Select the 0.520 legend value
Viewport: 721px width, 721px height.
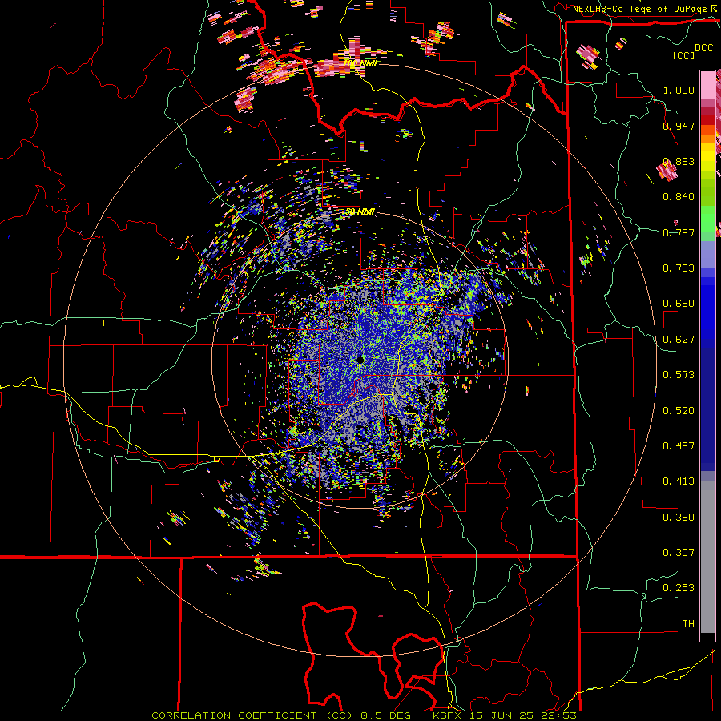pyautogui.click(x=679, y=410)
